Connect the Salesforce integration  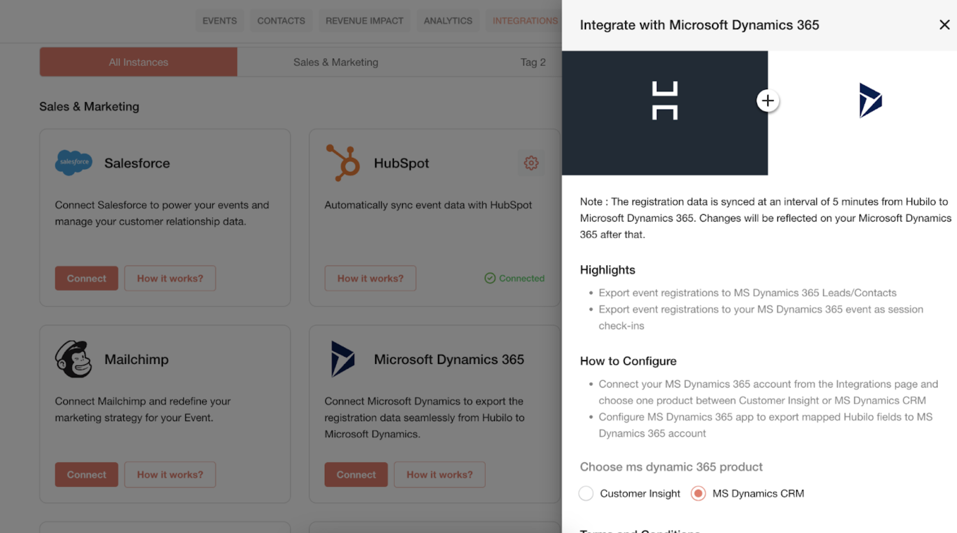(x=86, y=278)
